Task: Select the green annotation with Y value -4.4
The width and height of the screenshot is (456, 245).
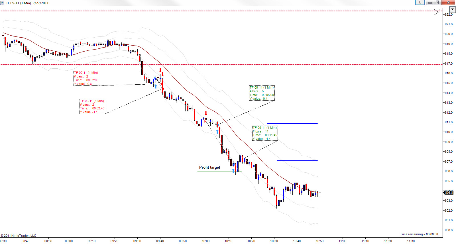Action: pyautogui.click(x=265, y=133)
